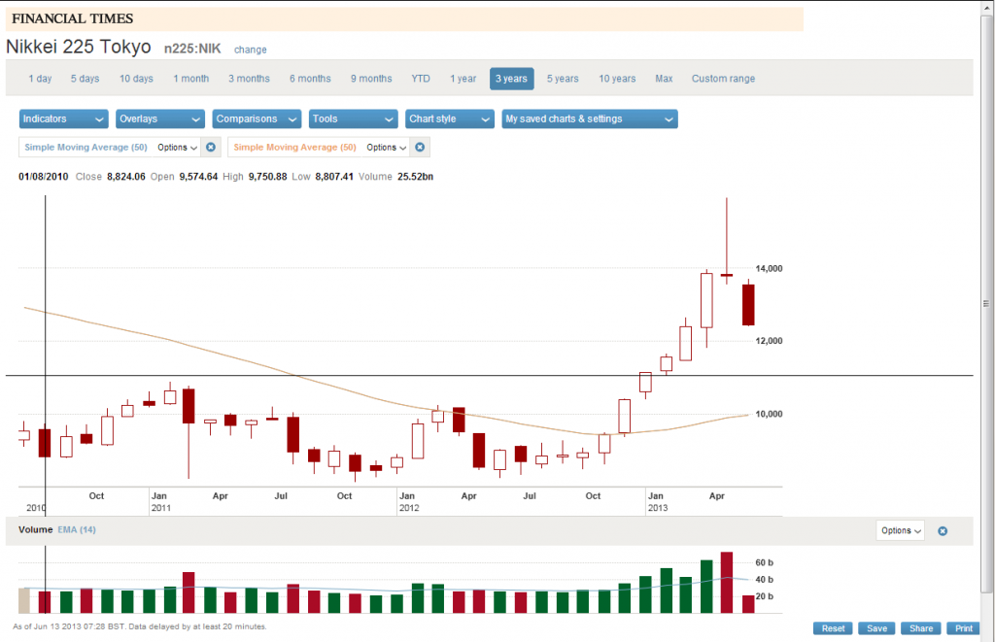Expand the Chart style dropdown
This screenshot has height=642, width=995.
(449, 118)
